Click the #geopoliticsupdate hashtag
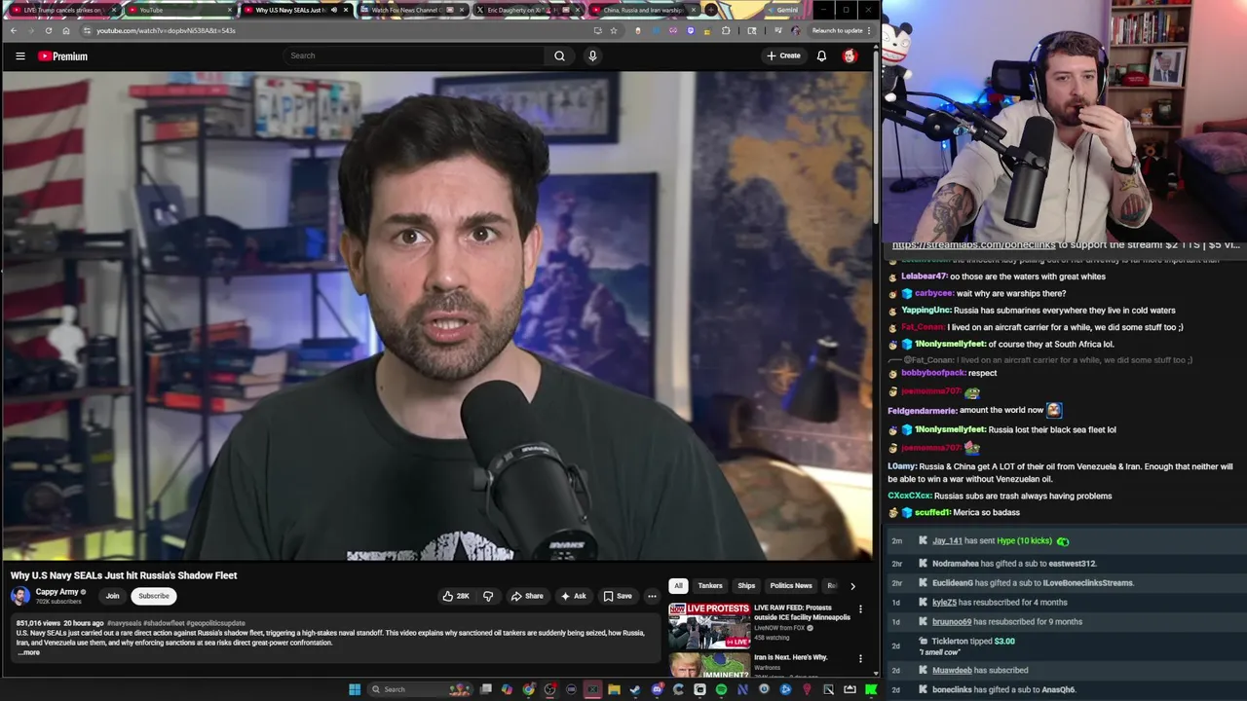Screen dimensions: 1247x701 tap(216, 623)
